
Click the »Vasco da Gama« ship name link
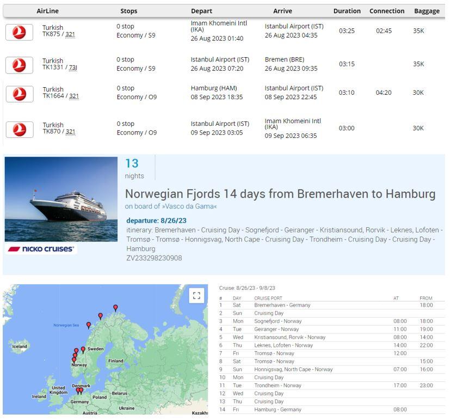[171, 206]
